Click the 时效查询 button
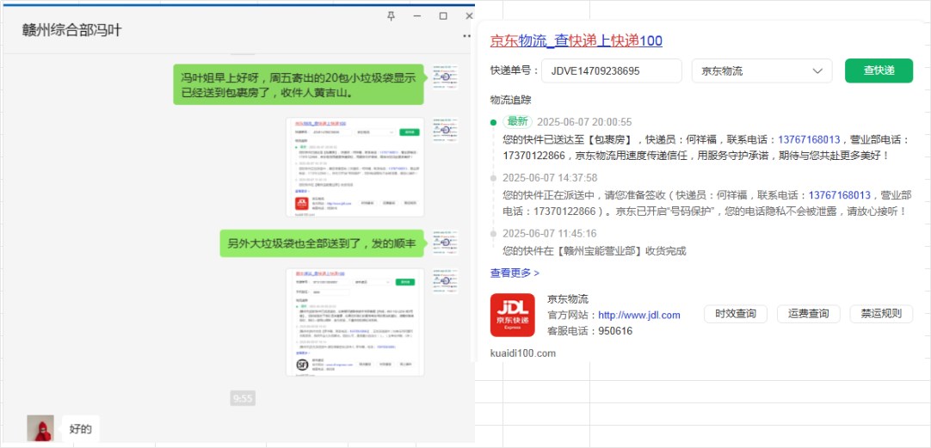This screenshot has width=931, height=448. (736, 314)
